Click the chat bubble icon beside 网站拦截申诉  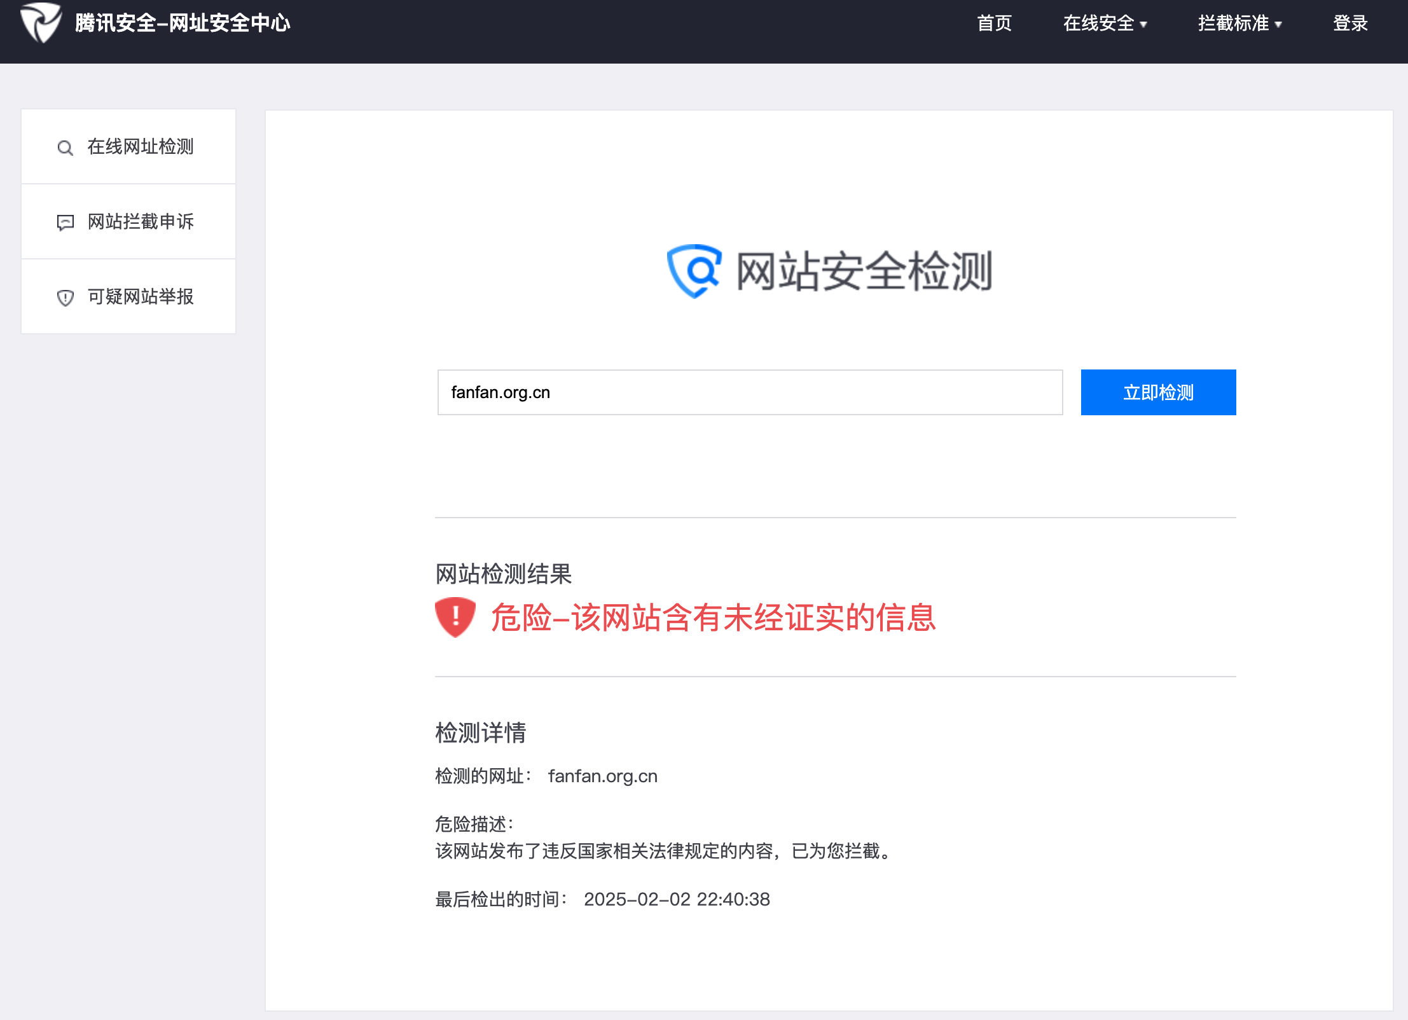(65, 223)
